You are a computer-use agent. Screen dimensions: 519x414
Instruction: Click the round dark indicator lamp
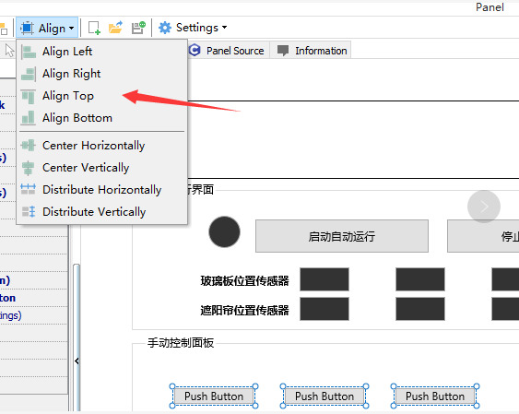[224, 232]
